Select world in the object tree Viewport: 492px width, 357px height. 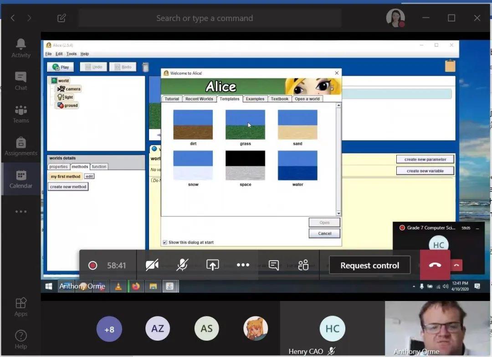60,81
